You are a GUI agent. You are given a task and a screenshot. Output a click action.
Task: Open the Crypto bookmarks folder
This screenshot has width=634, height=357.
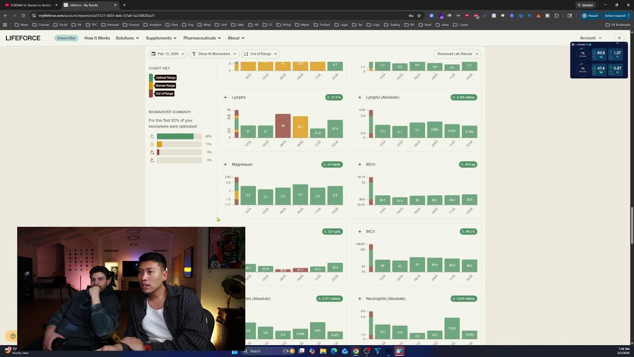click(461, 25)
